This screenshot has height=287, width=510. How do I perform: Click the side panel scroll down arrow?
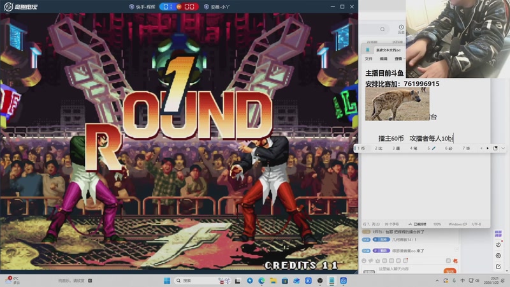pos(507,270)
